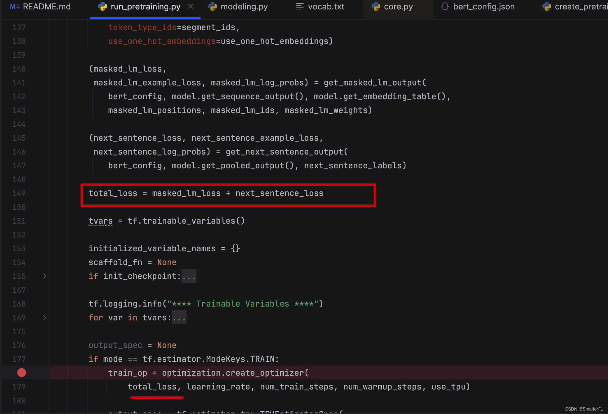Screen dimensions: 608x414
Task: Click 'tf.estimator.ModeKeys.TRAIN' on line 177
Action: tap(209, 359)
